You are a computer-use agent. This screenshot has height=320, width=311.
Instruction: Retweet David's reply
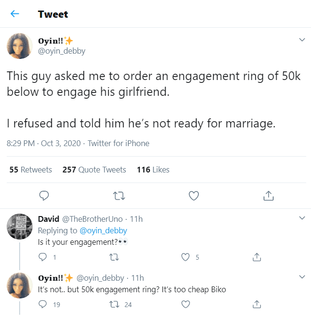coord(114,257)
